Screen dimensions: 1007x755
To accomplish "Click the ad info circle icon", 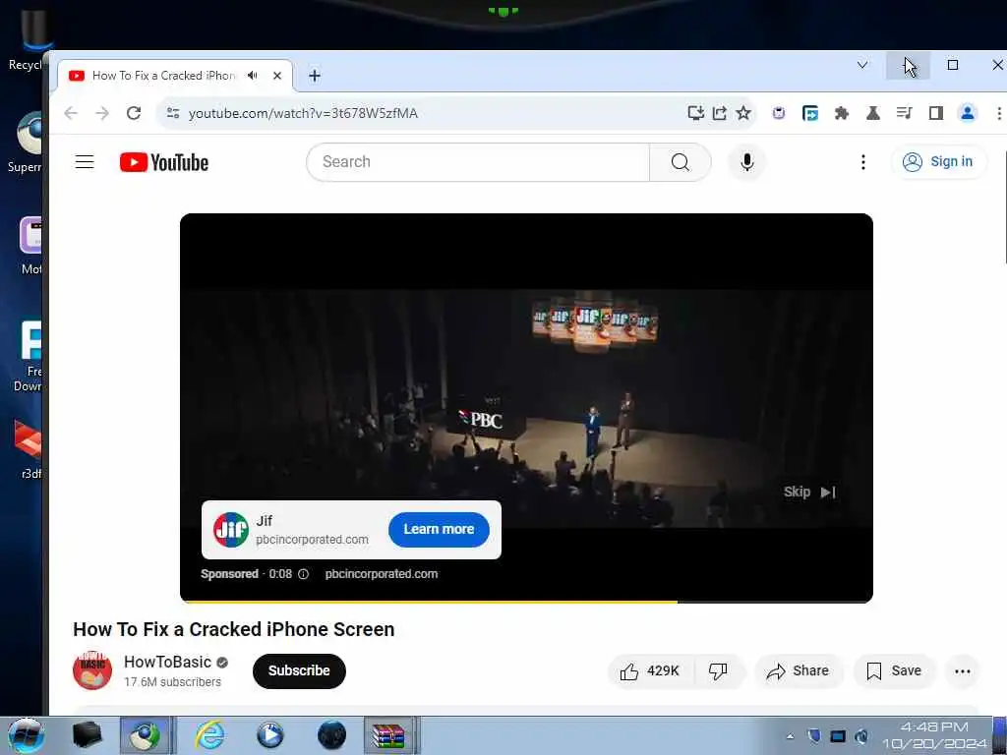I will [x=303, y=574].
